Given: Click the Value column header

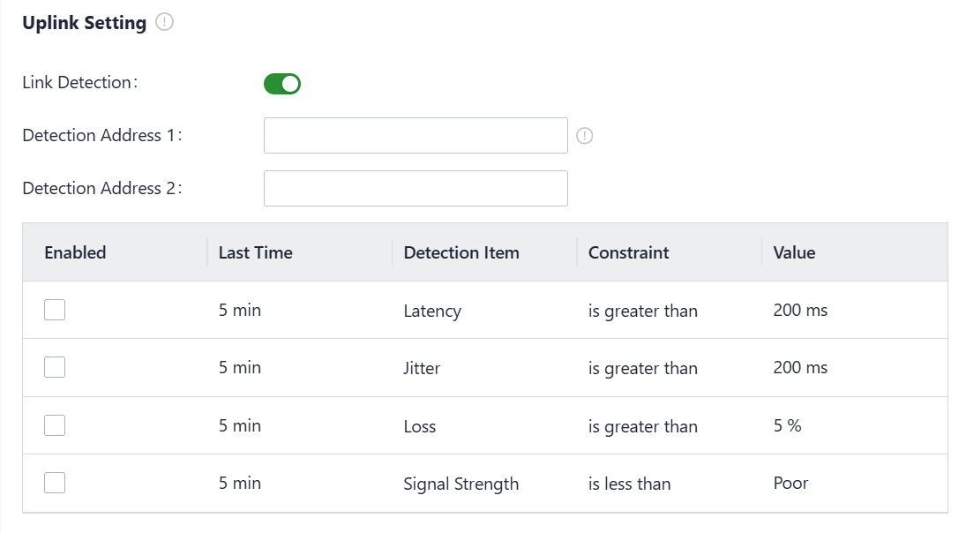Looking at the screenshot, I should pos(794,252).
